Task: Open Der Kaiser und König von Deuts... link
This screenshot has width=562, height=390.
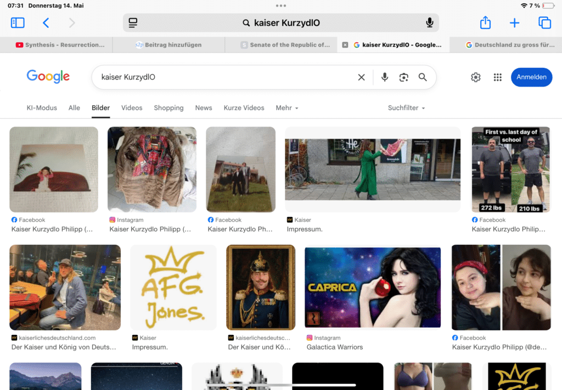Action: 64,347
